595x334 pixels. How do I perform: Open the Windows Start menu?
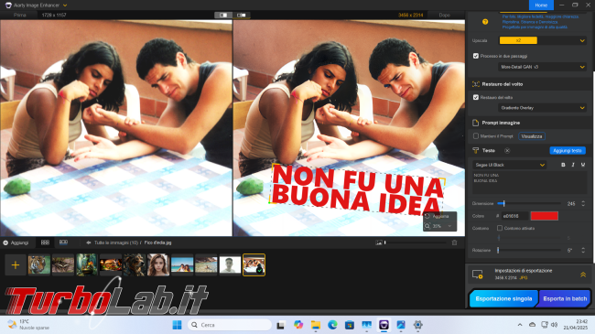(x=177, y=325)
